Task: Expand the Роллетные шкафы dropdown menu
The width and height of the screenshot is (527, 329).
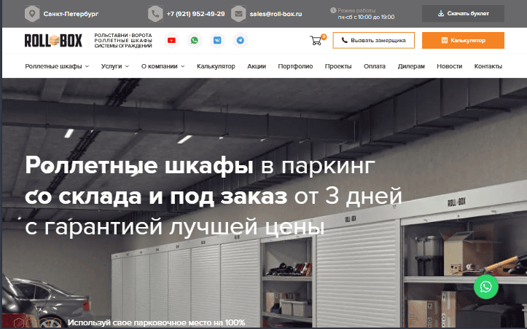Action: 57,66
